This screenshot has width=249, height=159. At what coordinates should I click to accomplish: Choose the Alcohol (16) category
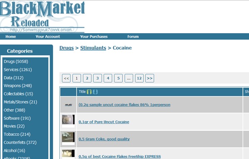[x=15, y=150]
